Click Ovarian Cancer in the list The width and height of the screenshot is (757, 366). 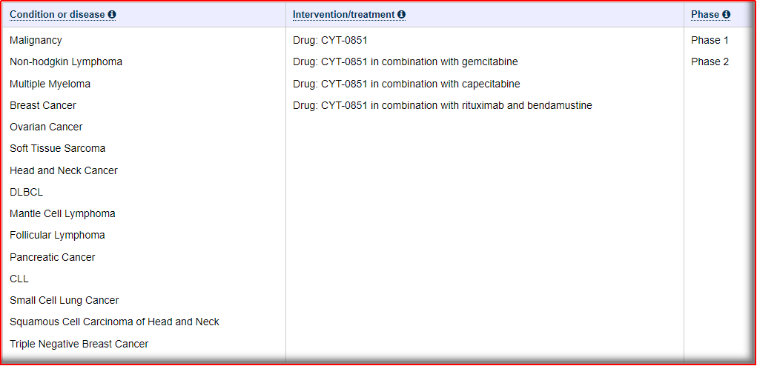point(46,127)
